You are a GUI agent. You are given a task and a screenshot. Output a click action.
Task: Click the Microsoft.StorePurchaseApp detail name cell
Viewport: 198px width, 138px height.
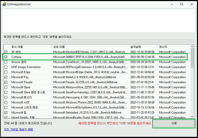(90, 92)
